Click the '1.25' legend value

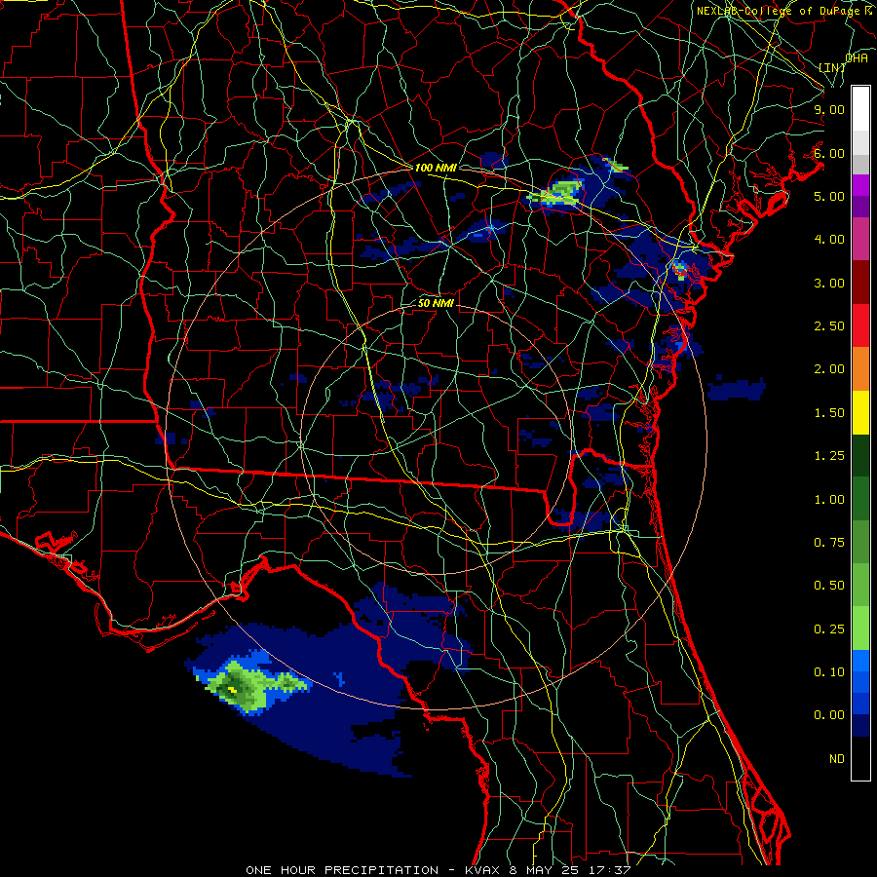pos(829,456)
